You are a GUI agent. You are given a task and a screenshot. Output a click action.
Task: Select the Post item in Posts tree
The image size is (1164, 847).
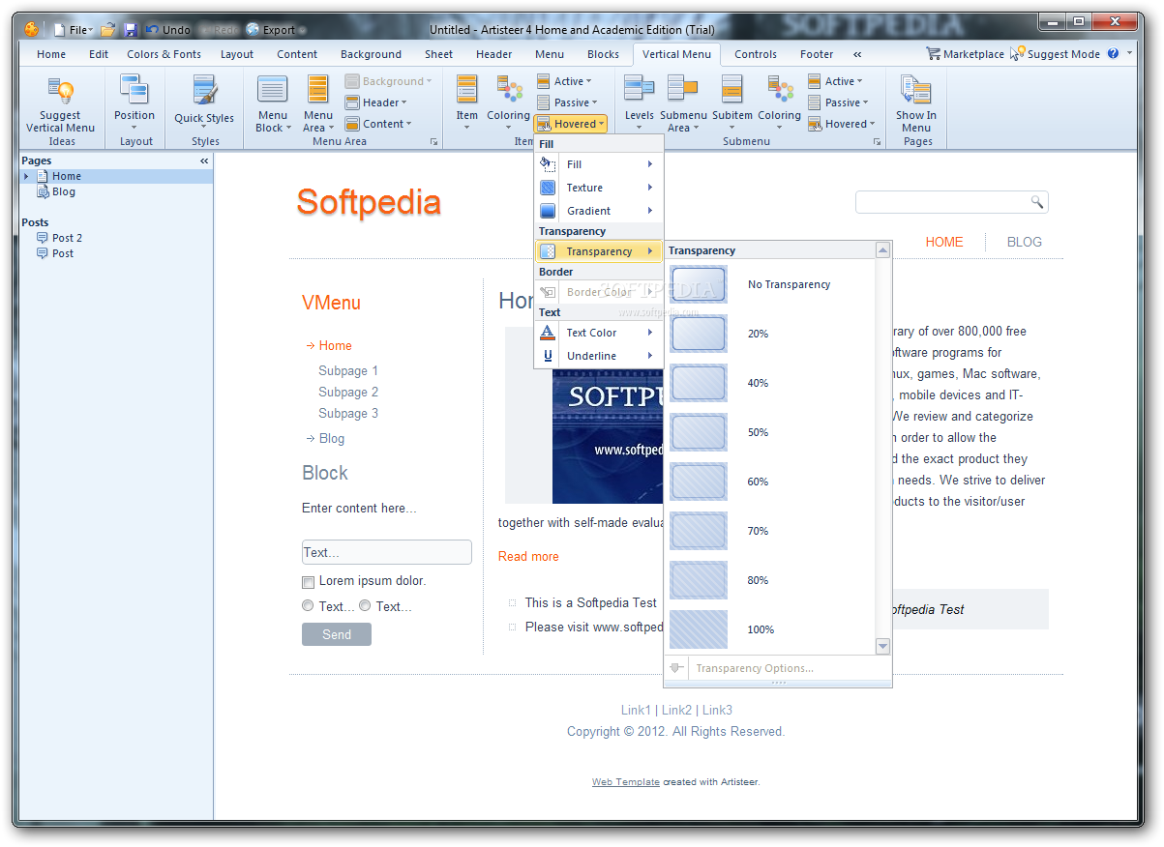tap(63, 253)
